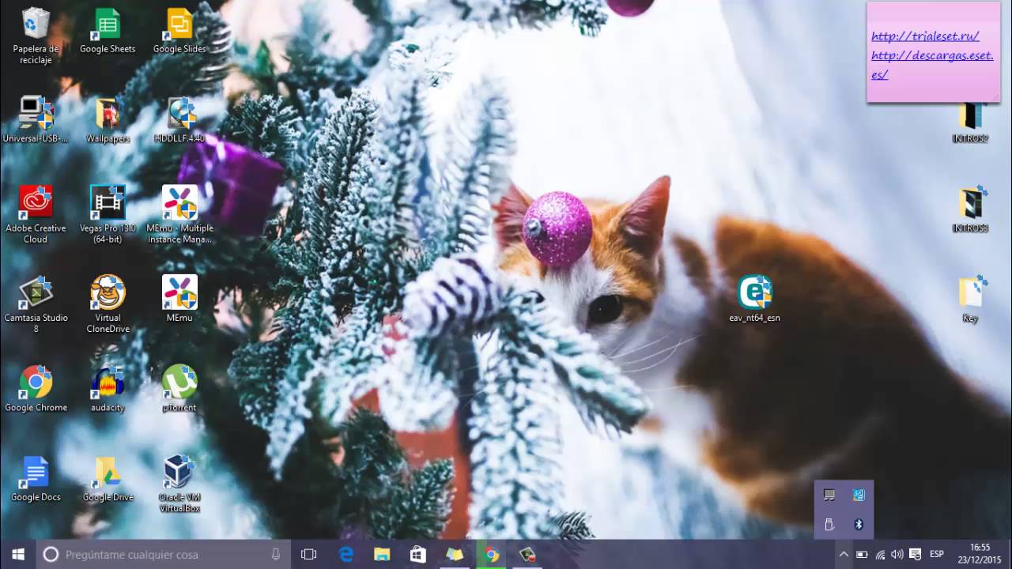This screenshot has width=1012, height=569.
Task: Switch to Chrome in the taskbar
Action: [x=491, y=555]
